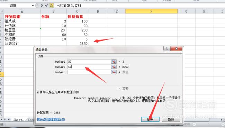Click the formula bar confirm checkmark icon
This screenshot has width=225, height=128.
pyautogui.click(x=47, y=6)
